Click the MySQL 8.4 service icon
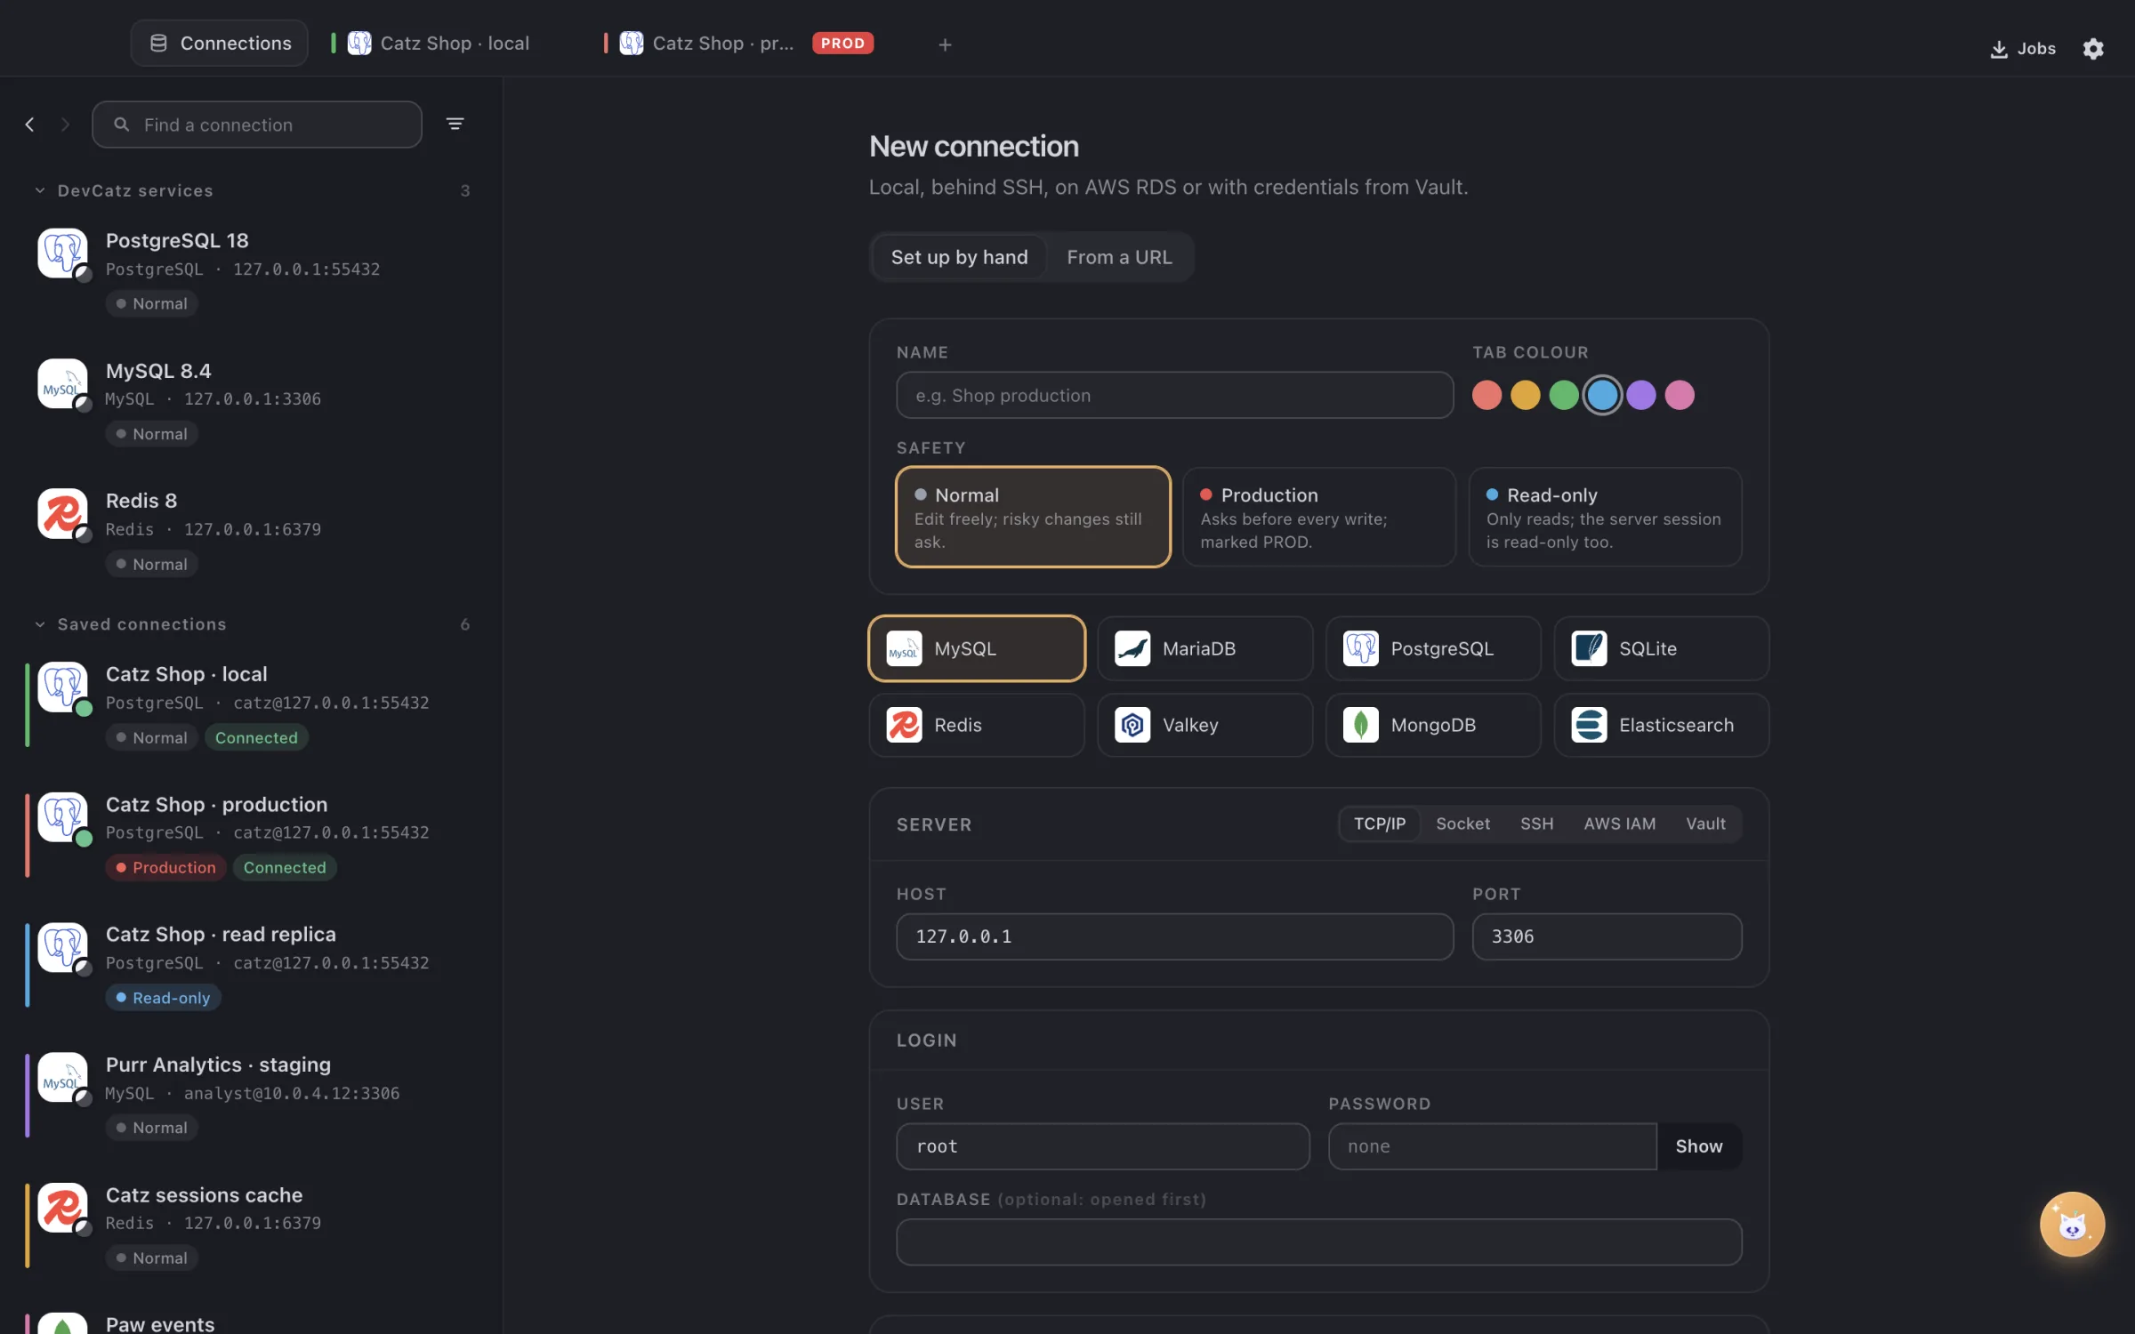Screen dimensions: 2135x1334 (62, 383)
